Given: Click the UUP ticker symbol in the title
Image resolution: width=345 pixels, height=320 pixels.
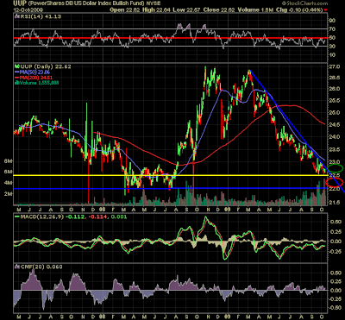Looking at the screenshot, I should coord(19,3).
